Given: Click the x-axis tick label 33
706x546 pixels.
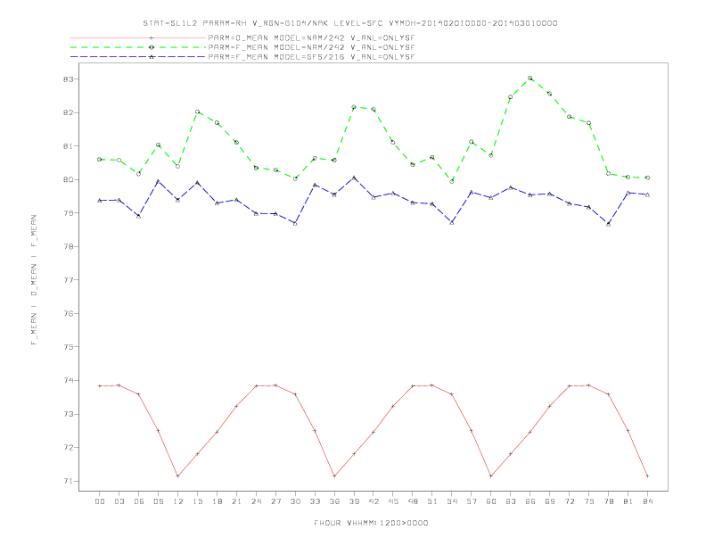Looking at the screenshot, I should pyautogui.click(x=315, y=501).
